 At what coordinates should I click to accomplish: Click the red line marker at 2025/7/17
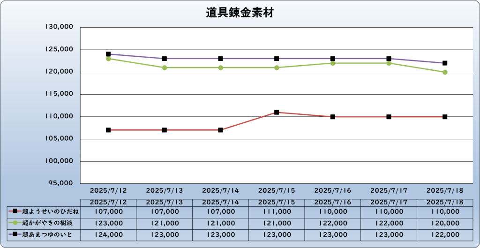tap(389, 117)
